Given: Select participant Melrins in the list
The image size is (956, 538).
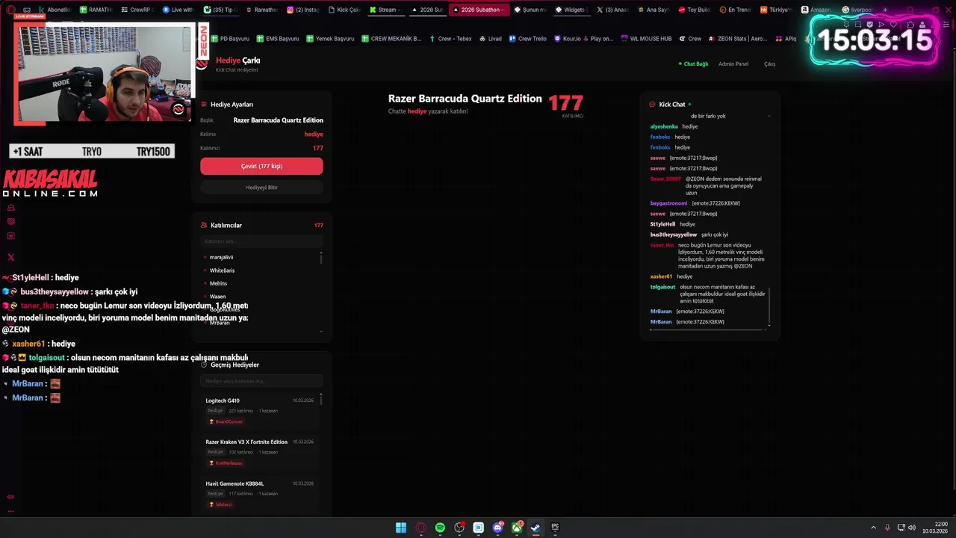Looking at the screenshot, I should coord(218,283).
